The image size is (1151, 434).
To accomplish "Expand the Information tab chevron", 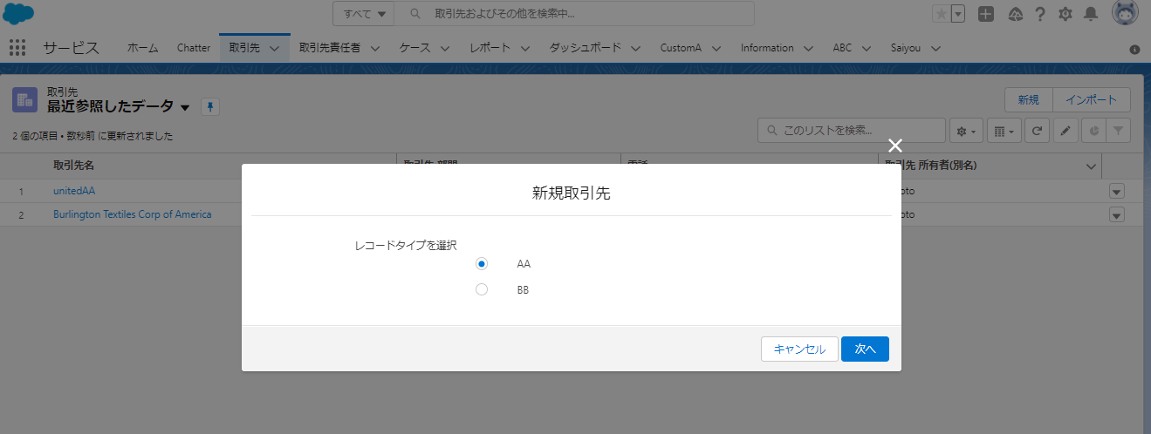I will pyautogui.click(x=808, y=49).
